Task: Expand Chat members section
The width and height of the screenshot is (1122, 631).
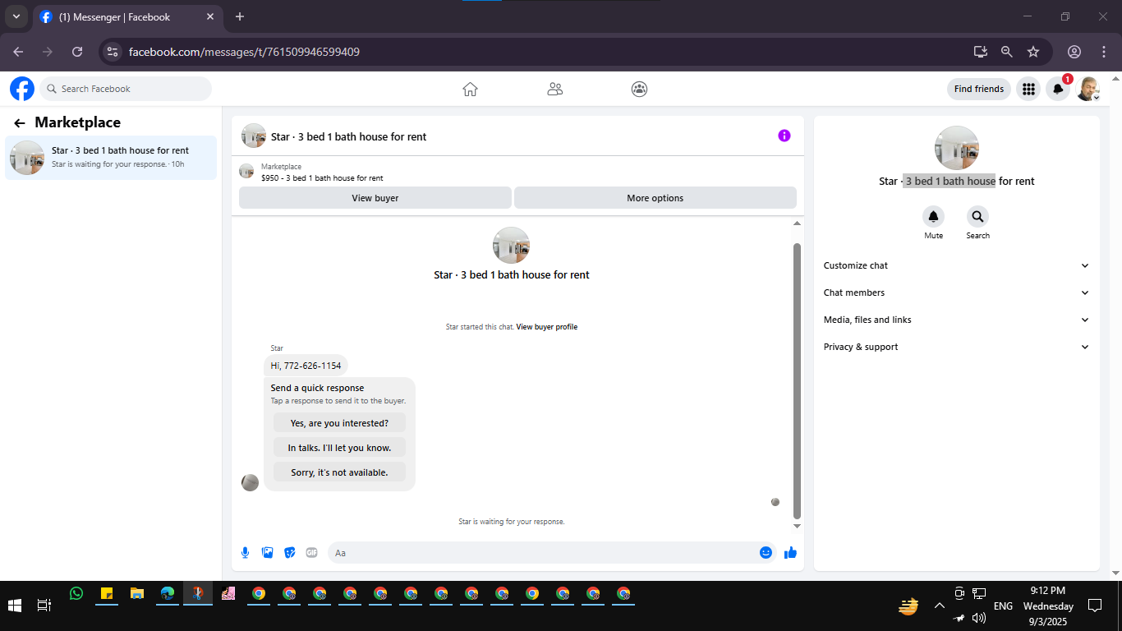Action: [x=956, y=292]
